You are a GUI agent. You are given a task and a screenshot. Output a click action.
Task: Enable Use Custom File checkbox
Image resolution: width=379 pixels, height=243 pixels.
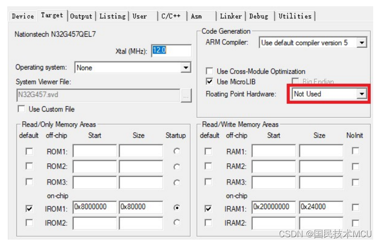tap(21, 109)
